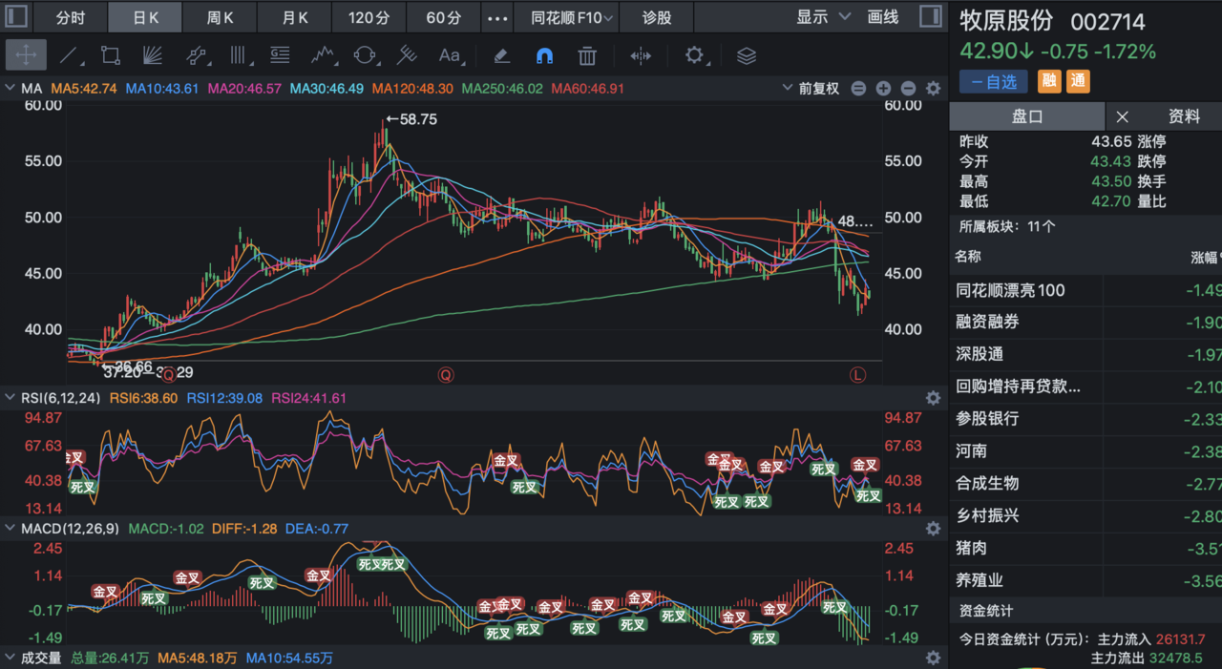Click the stock code 002714
This screenshot has width=1222, height=669.
tap(1107, 22)
